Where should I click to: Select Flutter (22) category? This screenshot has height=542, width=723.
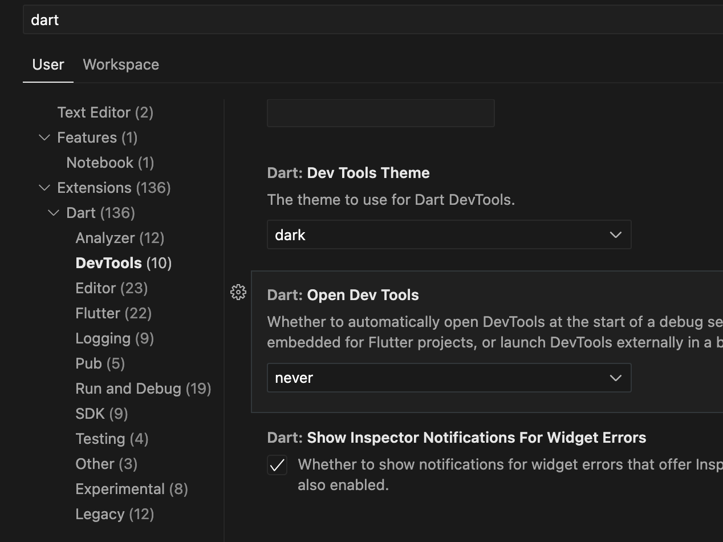[113, 313]
